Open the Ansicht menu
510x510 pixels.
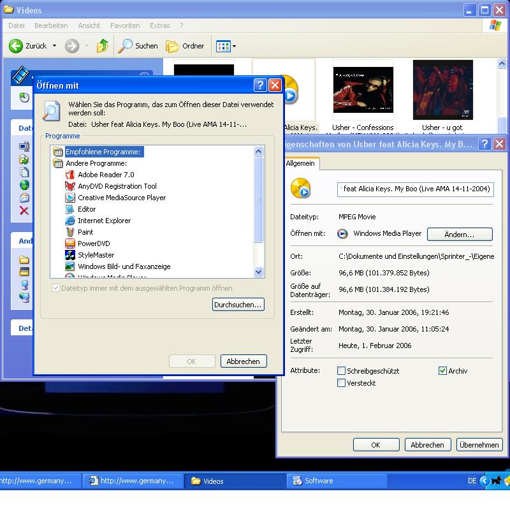(89, 25)
